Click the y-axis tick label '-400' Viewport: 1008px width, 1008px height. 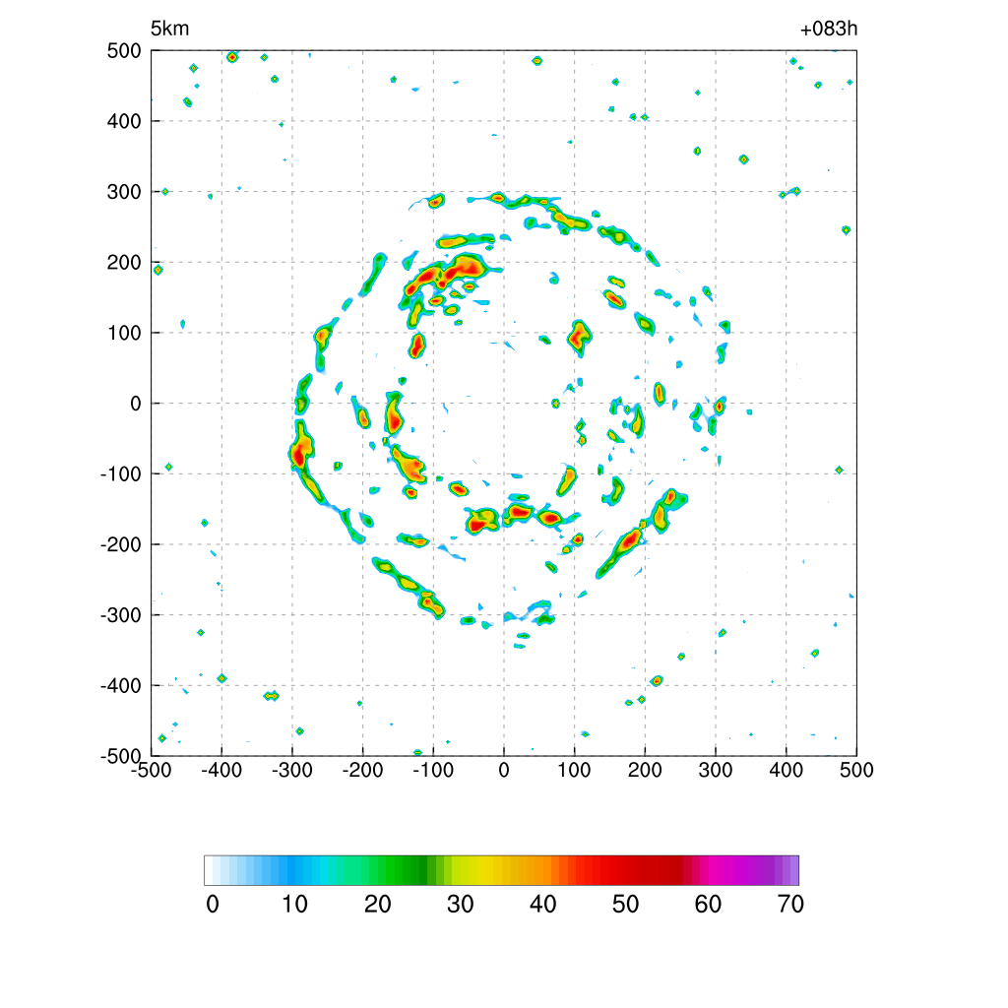121,686
